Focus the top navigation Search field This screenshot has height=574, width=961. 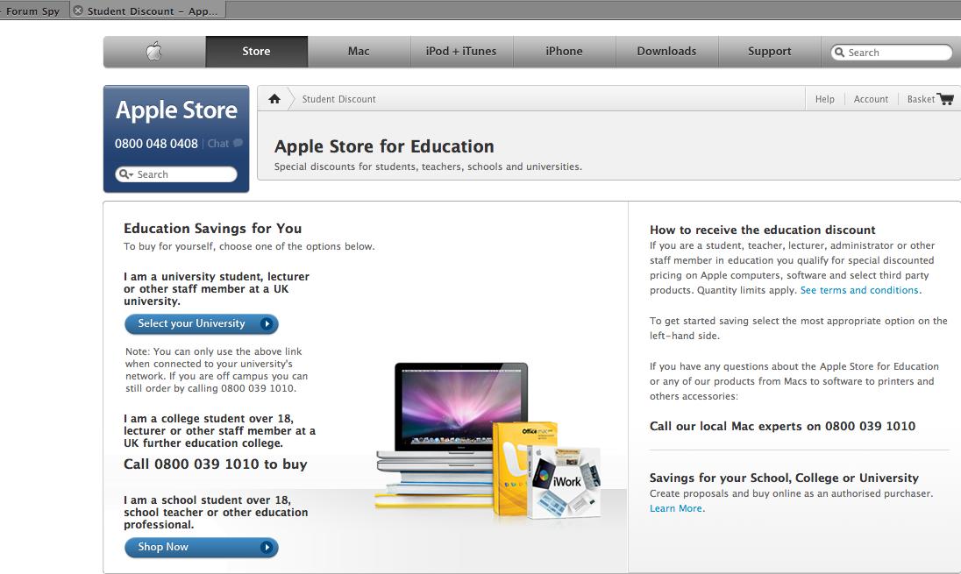[x=892, y=52]
